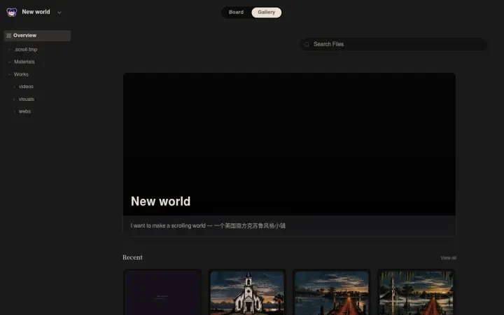Click the scrolling world description text
This screenshot has width=504, height=315.
(208, 225)
